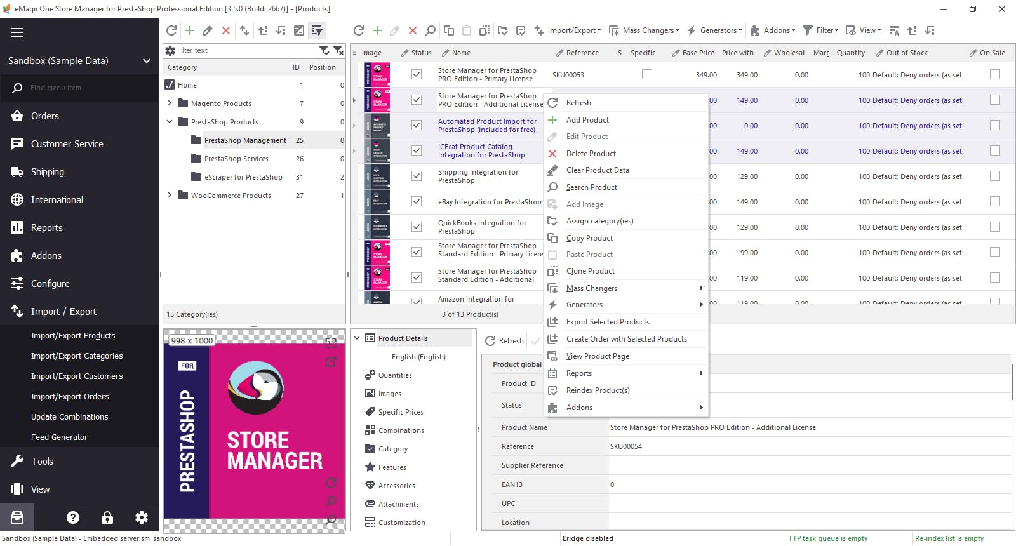Screen dimensions: 1016x546
Task: Click Refresh button in product details panel
Action: (x=505, y=341)
